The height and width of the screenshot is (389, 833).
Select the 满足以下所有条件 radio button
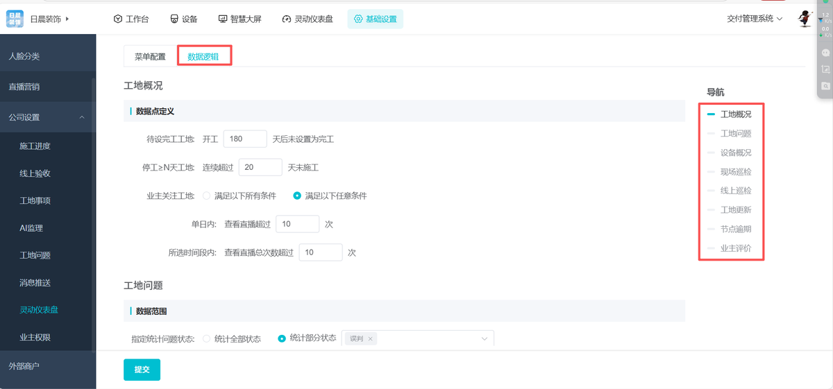coord(205,196)
